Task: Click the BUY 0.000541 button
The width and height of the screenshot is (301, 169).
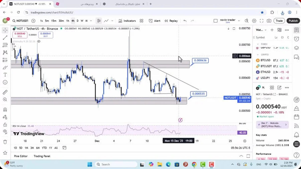Action: pos(45,35)
